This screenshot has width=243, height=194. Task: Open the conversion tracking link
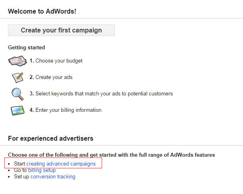pos(53,177)
